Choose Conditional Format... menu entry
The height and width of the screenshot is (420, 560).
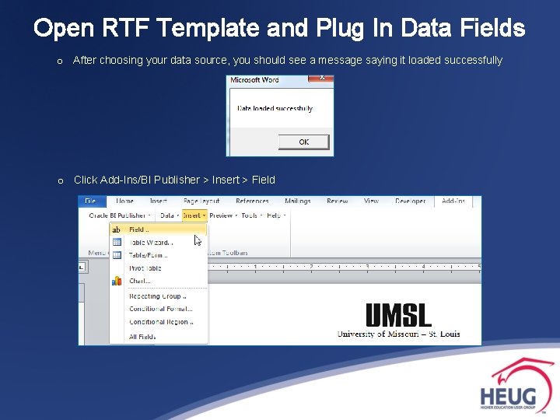click(158, 309)
